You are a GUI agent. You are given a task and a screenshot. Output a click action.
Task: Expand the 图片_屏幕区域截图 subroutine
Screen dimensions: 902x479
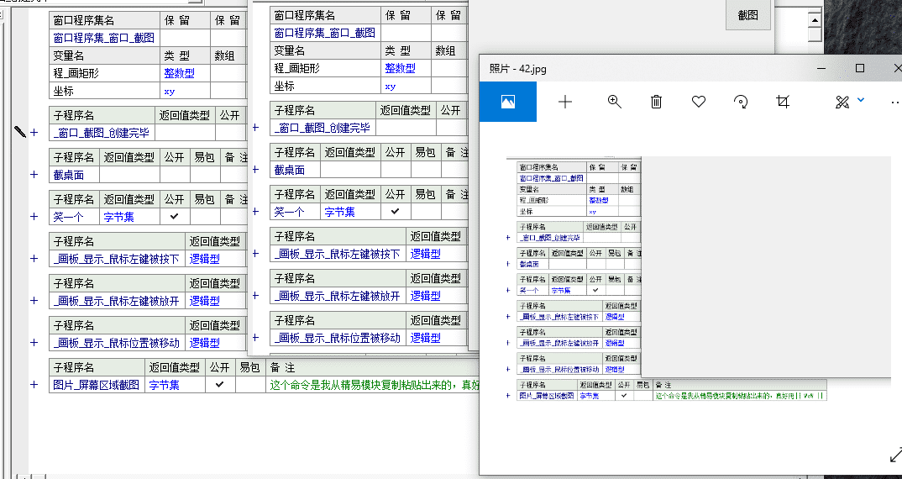click(34, 385)
